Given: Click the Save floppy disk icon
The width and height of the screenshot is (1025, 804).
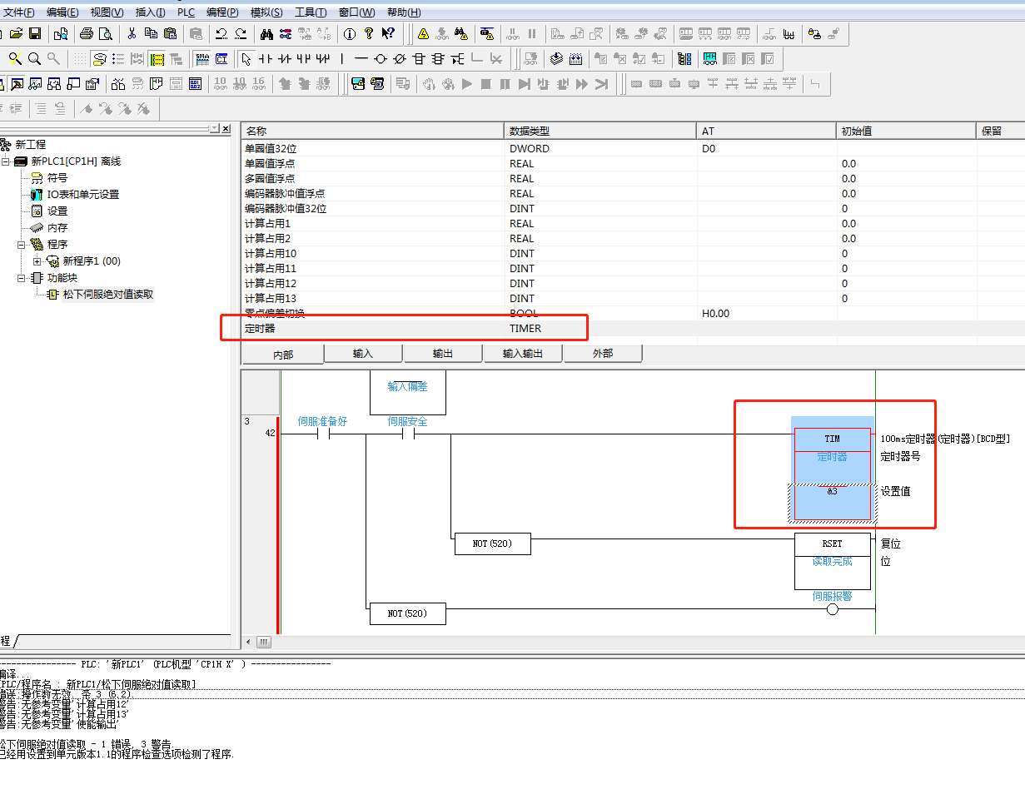Looking at the screenshot, I should [35, 34].
